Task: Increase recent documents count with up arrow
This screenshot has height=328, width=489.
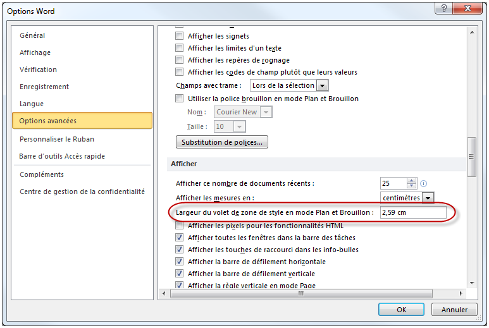Action: tap(412, 181)
